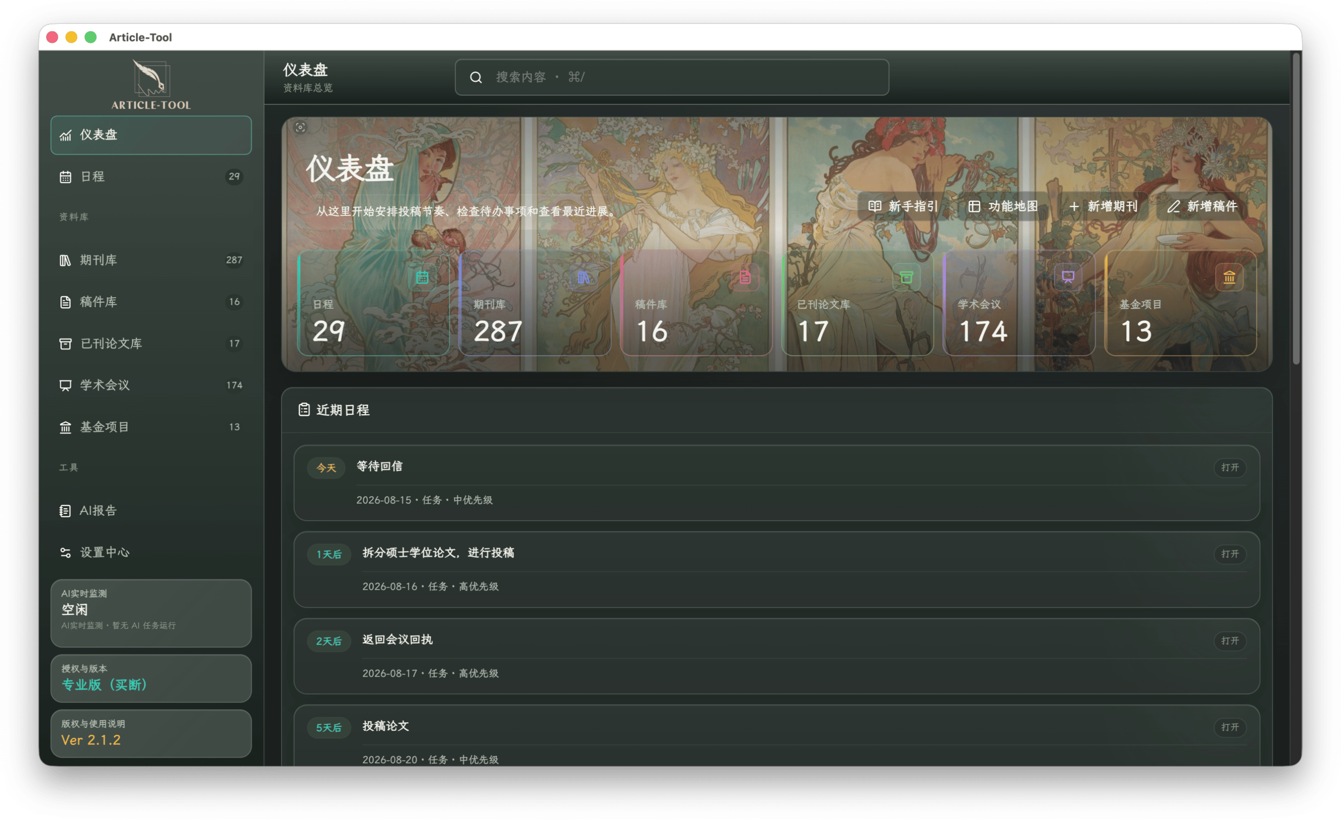Click the 5天后 tag
Viewport: 1341px width, 820px height.
(329, 728)
